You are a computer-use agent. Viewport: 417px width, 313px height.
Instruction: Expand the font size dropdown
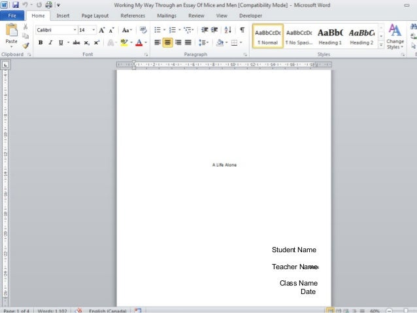(94, 30)
